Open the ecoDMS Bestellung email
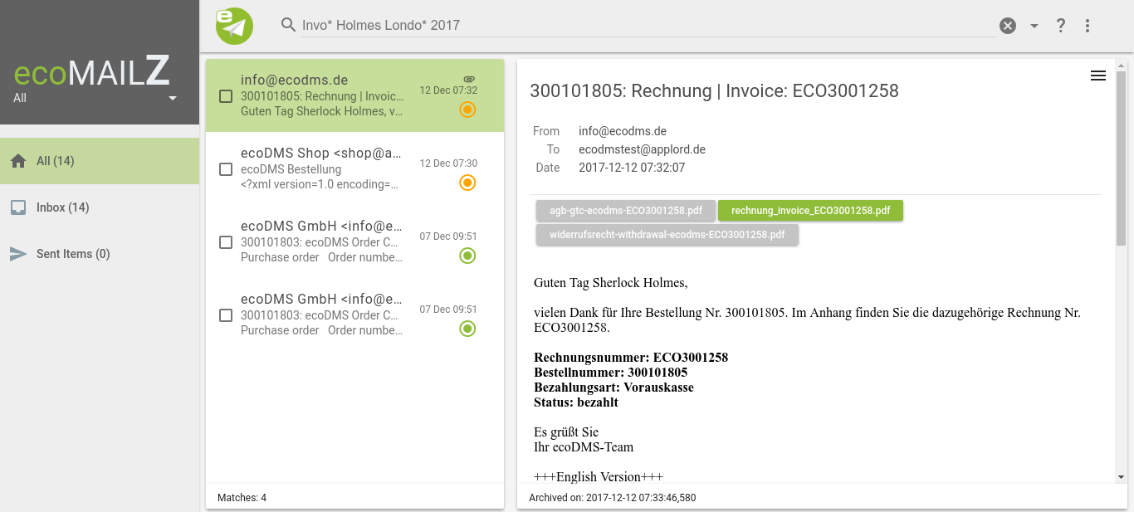This screenshot has width=1134, height=512. (x=354, y=169)
